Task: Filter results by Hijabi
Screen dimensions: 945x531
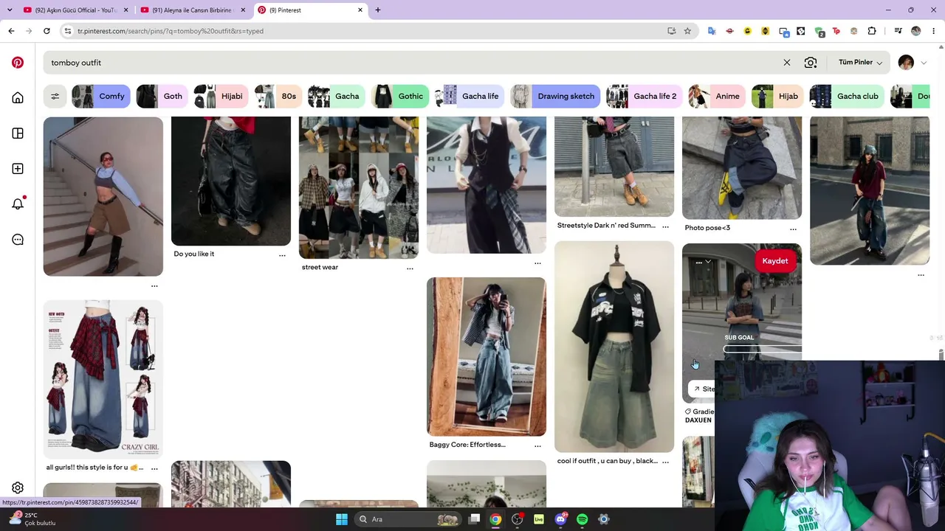Action: click(x=221, y=96)
